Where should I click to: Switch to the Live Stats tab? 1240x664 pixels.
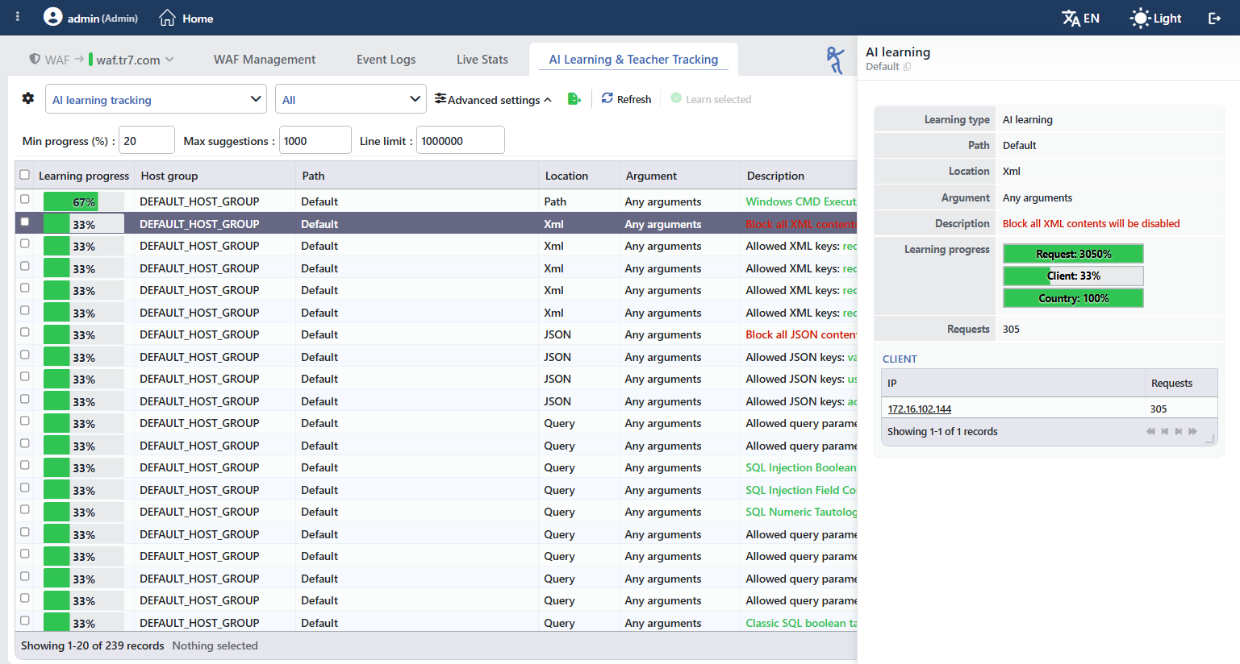click(482, 59)
